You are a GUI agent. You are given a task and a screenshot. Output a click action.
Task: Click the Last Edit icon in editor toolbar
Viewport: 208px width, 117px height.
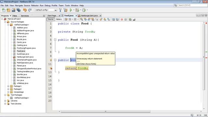(x=66, y=19)
